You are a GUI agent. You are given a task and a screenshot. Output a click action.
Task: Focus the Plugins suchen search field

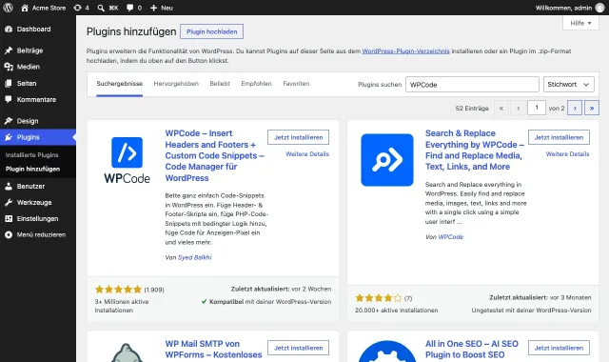472,85
